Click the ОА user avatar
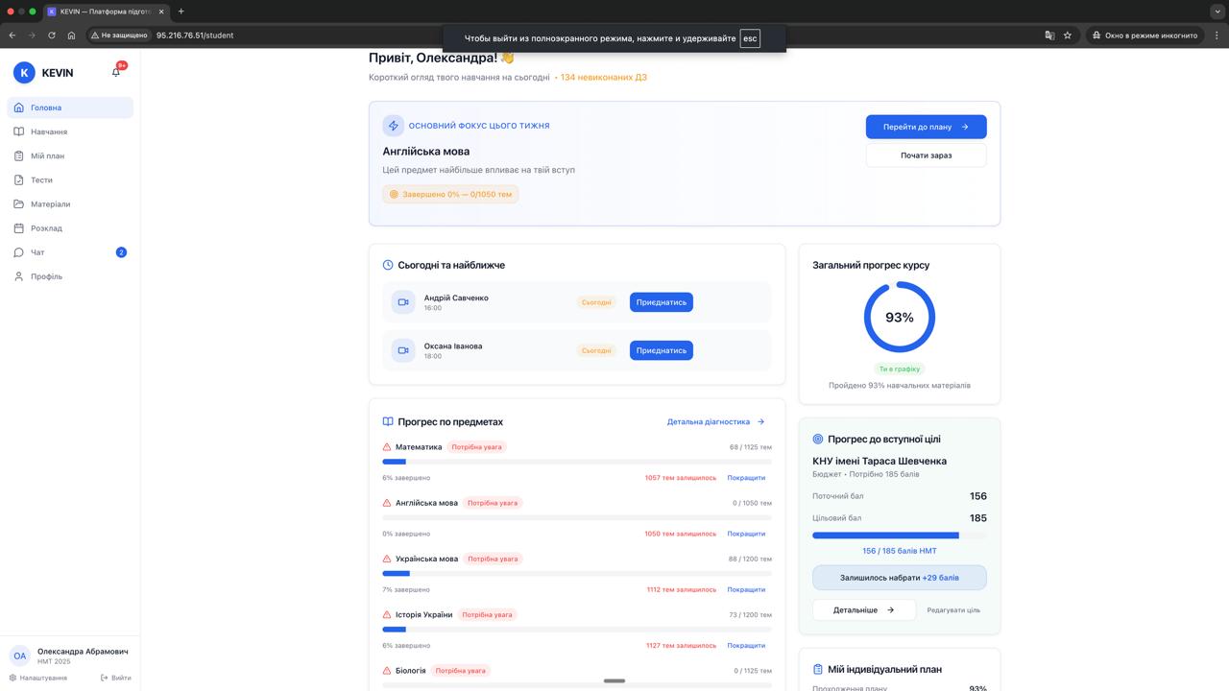1229x691 pixels. coord(19,655)
